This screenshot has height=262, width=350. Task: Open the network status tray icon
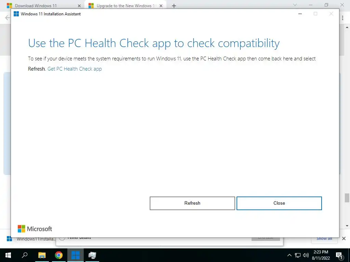[x=298, y=255]
